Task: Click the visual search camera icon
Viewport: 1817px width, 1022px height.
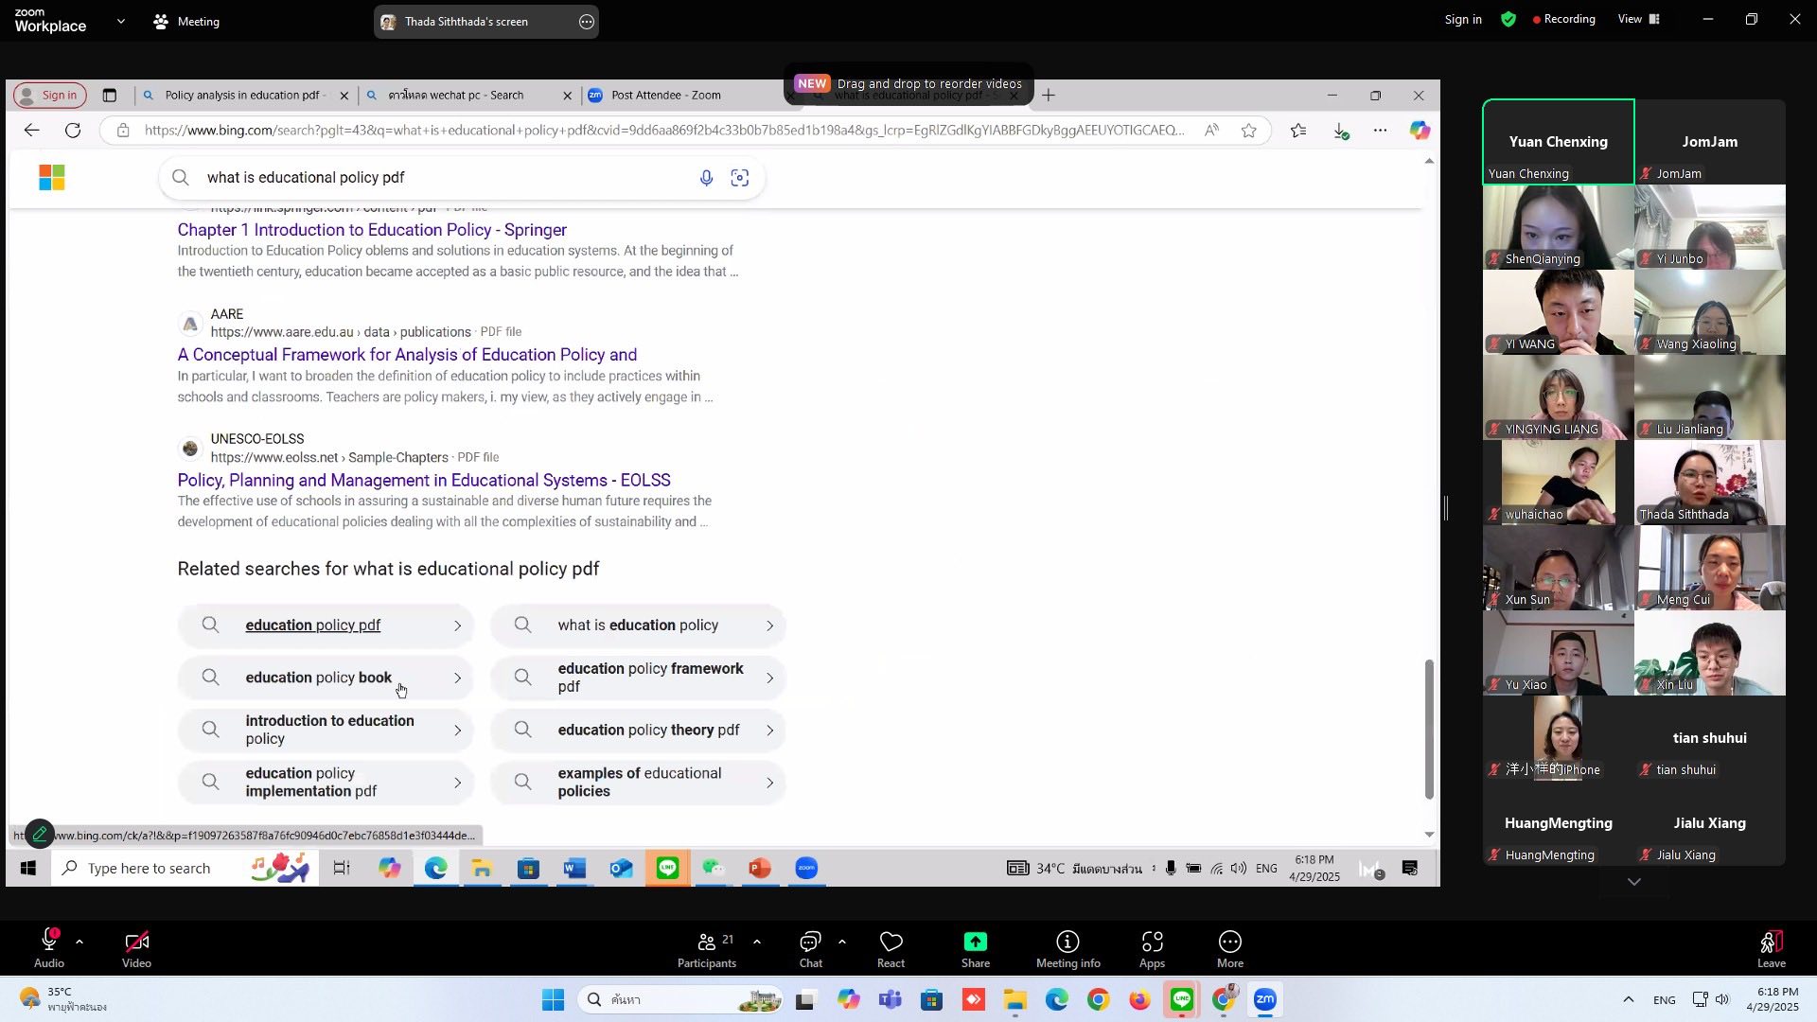Action: click(740, 178)
